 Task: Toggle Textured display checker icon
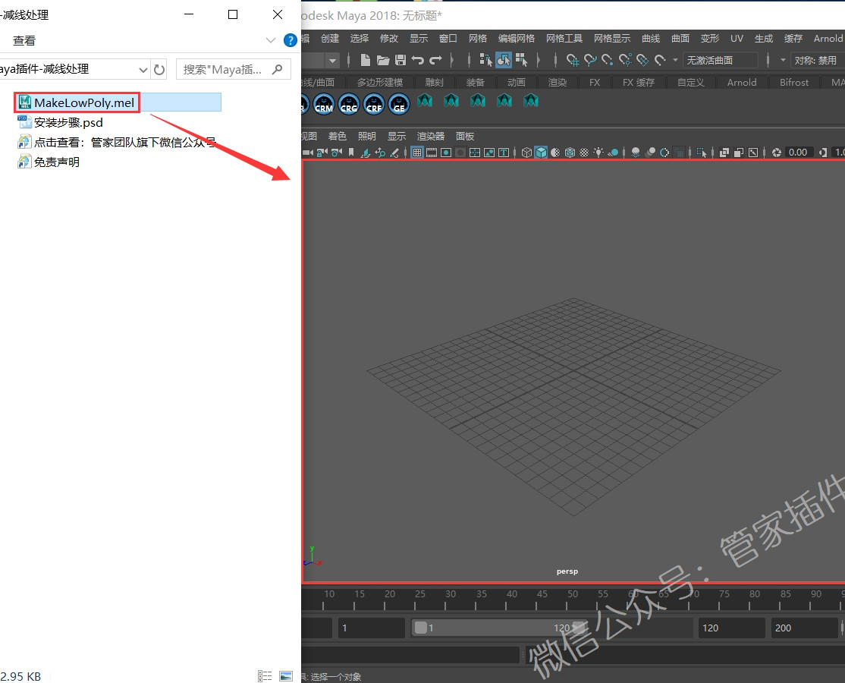coord(584,153)
